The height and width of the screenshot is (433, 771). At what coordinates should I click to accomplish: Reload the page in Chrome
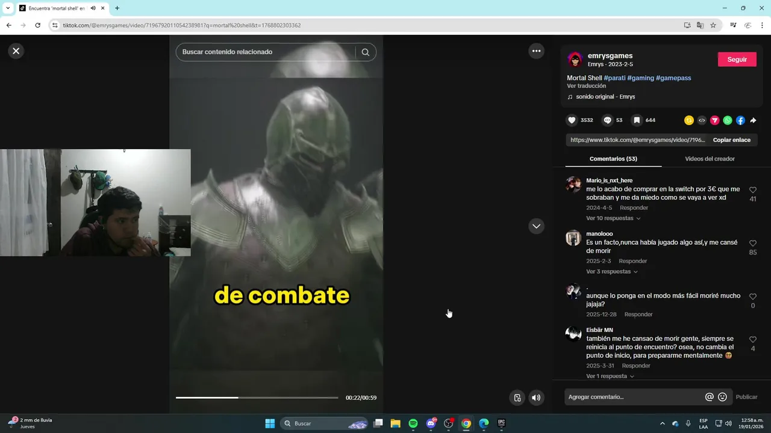(x=37, y=25)
